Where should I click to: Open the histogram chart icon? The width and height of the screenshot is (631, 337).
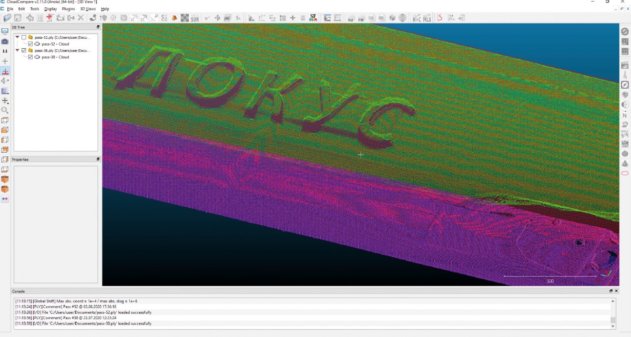(x=252, y=18)
